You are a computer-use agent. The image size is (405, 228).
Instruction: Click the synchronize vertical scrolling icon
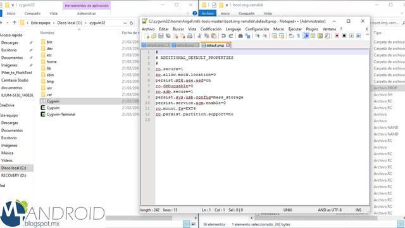274,36
